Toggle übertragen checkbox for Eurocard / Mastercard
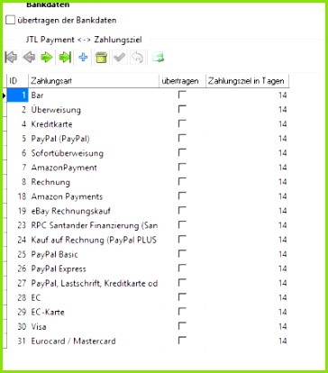Image resolution: width=328 pixels, height=373 pixels. click(182, 341)
